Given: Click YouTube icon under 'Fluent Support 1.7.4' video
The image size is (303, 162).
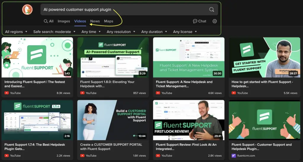Looking at the screenshot, I should pyautogui.click(x=7, y=155).
